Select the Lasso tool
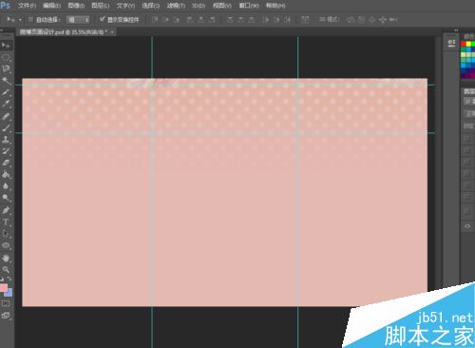The width and height of the screenshot is (475, 348). (x=6, y=68)
